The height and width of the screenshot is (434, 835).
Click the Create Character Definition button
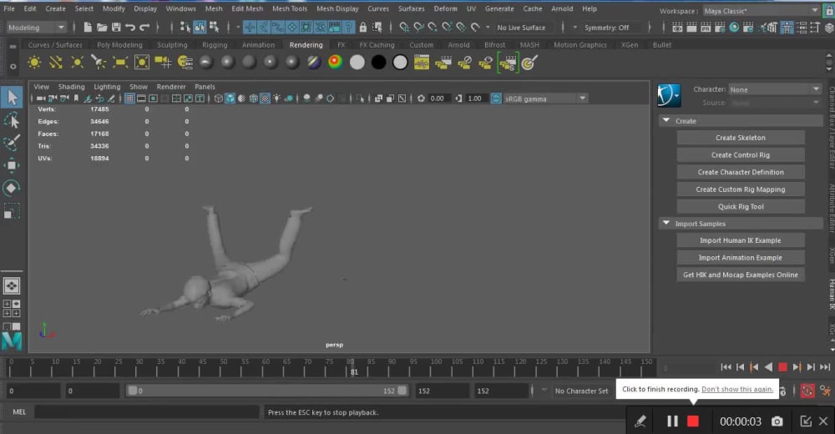741,172
